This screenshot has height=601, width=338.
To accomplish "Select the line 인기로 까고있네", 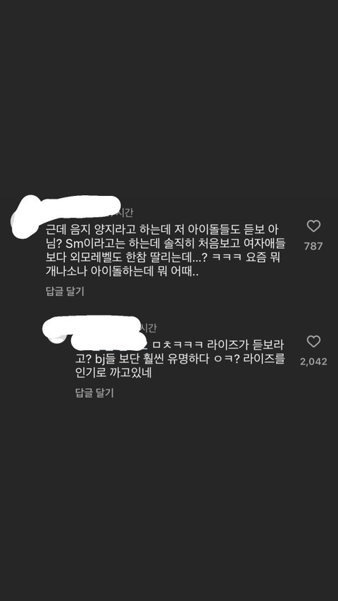I will [x=114, y=373].
